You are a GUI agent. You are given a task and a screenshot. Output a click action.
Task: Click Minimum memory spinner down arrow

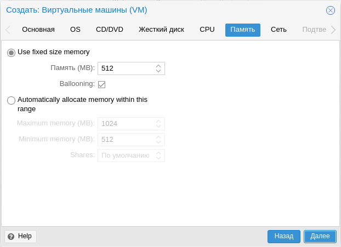click(x=158, y=142)
